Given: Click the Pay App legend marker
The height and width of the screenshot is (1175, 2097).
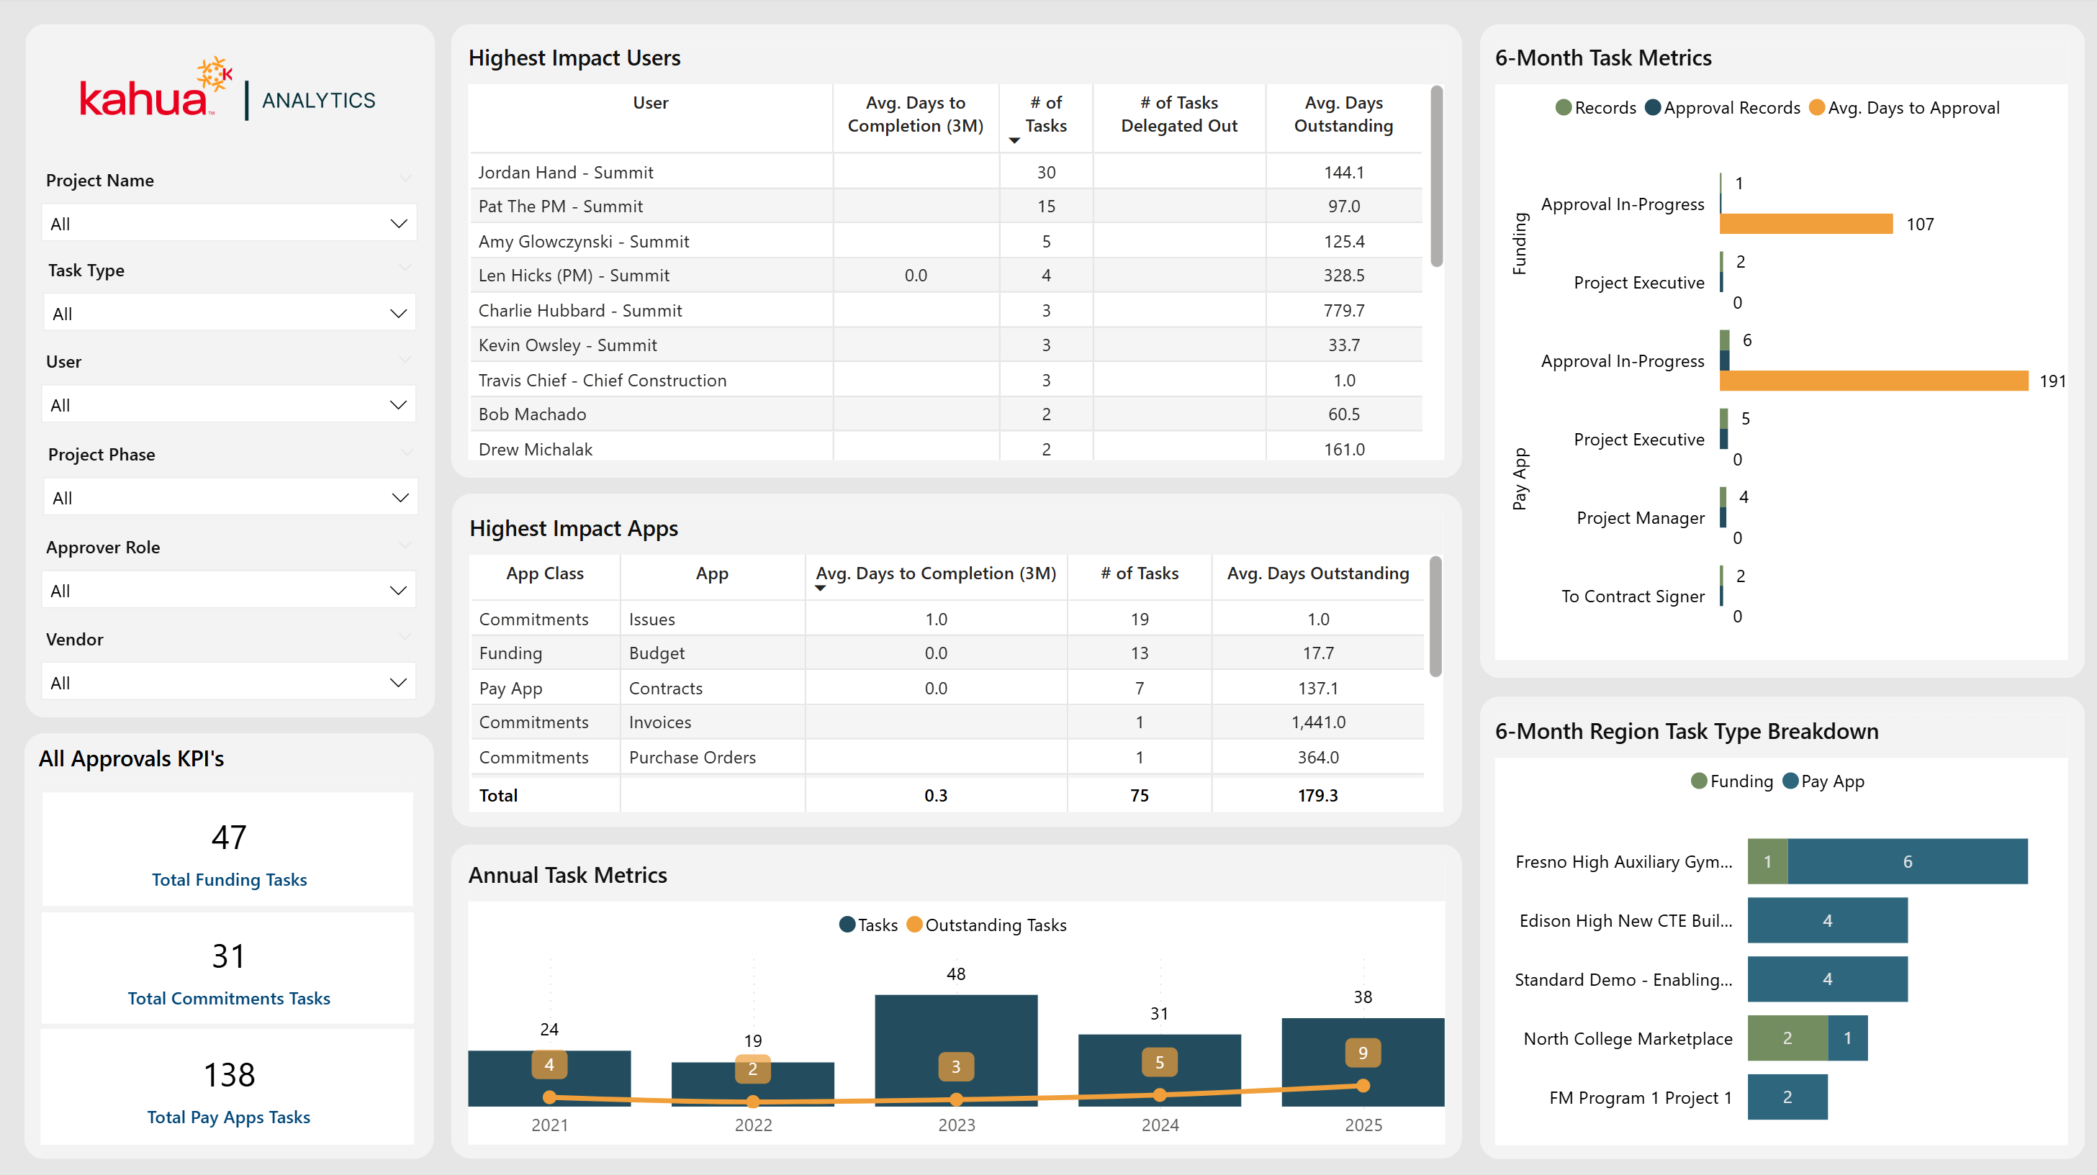Looking at the screenshot, I should [1790, 781].
